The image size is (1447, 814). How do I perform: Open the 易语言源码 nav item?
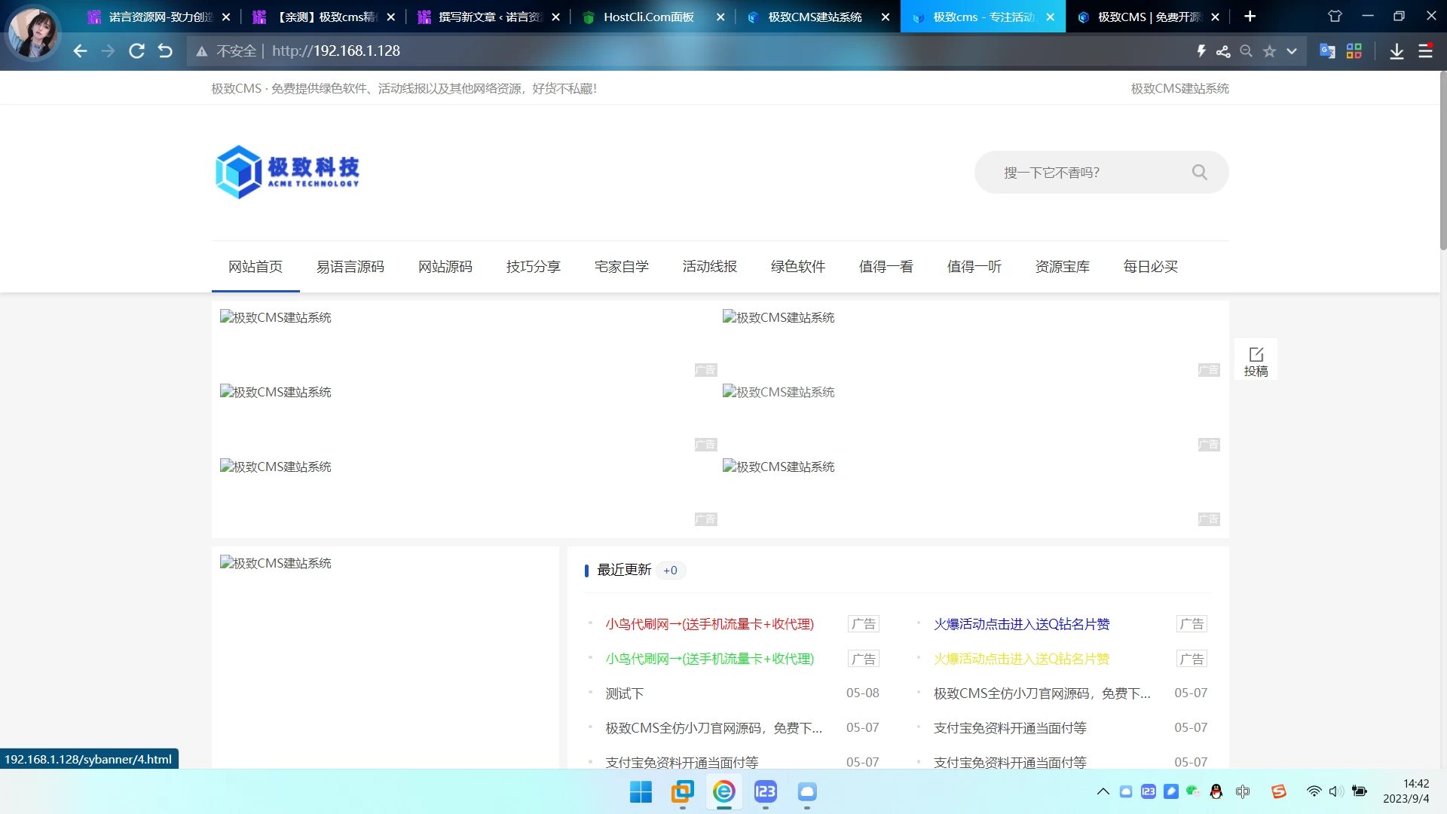[350, 266]
